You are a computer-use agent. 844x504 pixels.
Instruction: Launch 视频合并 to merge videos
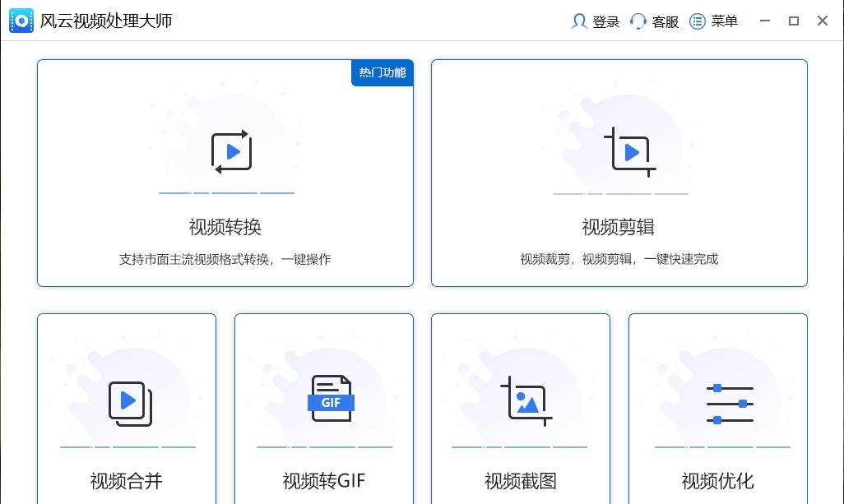tap(126, 407)
